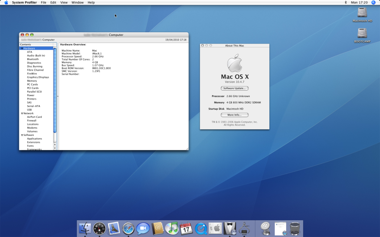Select AirPort Card under Network
The height and width of the screenshot is (237, 380).
34,117
